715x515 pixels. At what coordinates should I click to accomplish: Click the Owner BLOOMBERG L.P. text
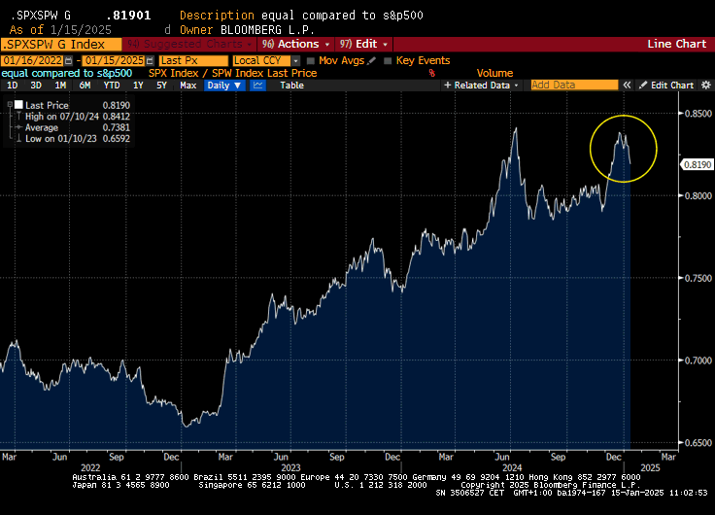click(247, 30)
